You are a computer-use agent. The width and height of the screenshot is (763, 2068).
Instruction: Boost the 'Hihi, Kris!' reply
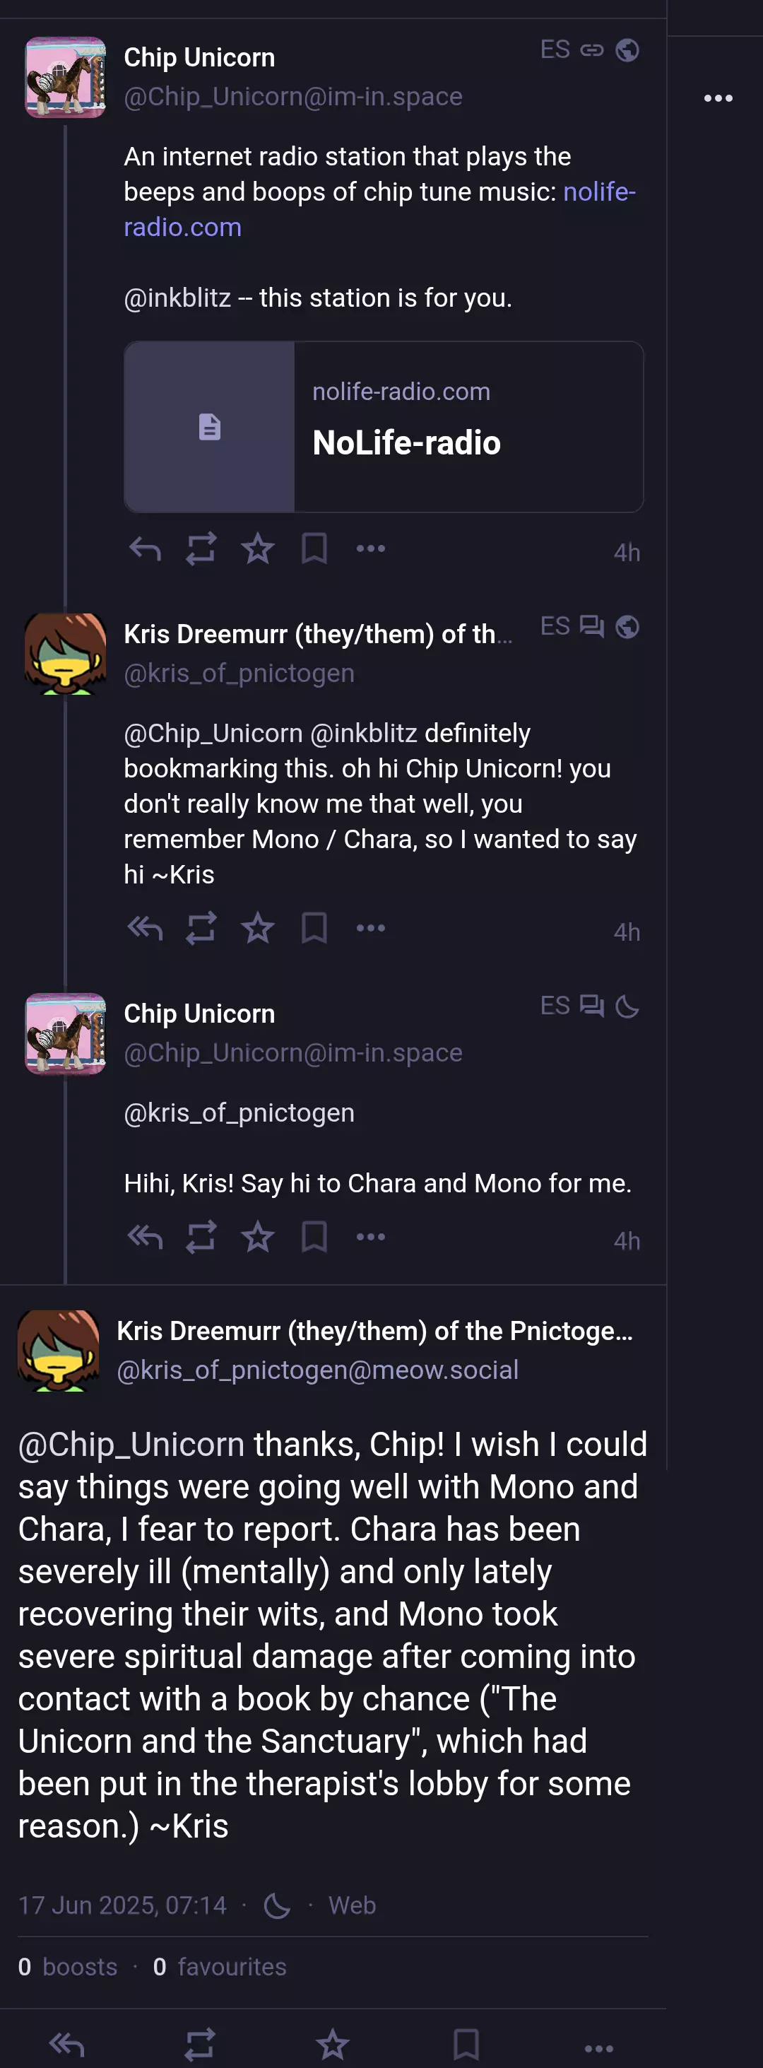[x=201, y=1237]
